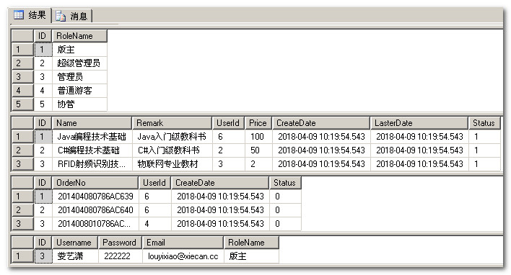Select the 物联网专业教材 remark cell
This screenshot has width=511, height=275.
point(172,164)
